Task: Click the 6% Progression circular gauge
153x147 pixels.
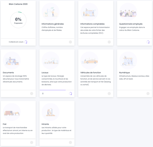Action: pyautogui.click(x=18, y=20)
